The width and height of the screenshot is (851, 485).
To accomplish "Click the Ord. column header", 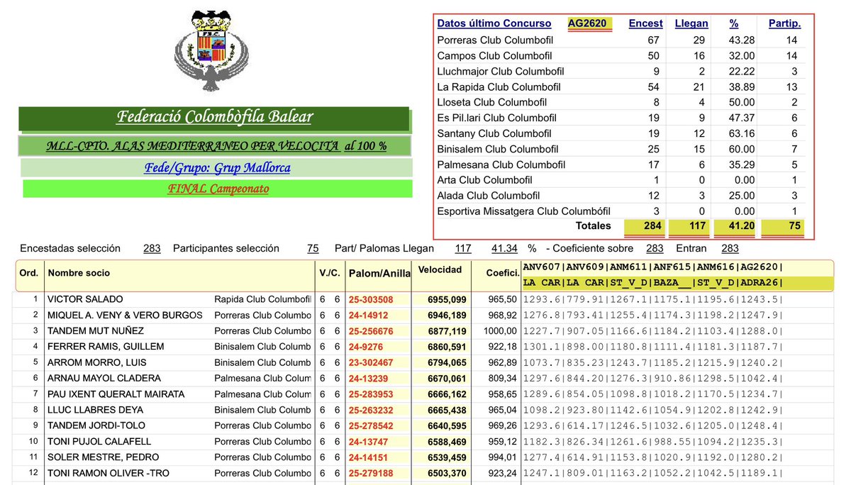I will click(x=29, y=273).
